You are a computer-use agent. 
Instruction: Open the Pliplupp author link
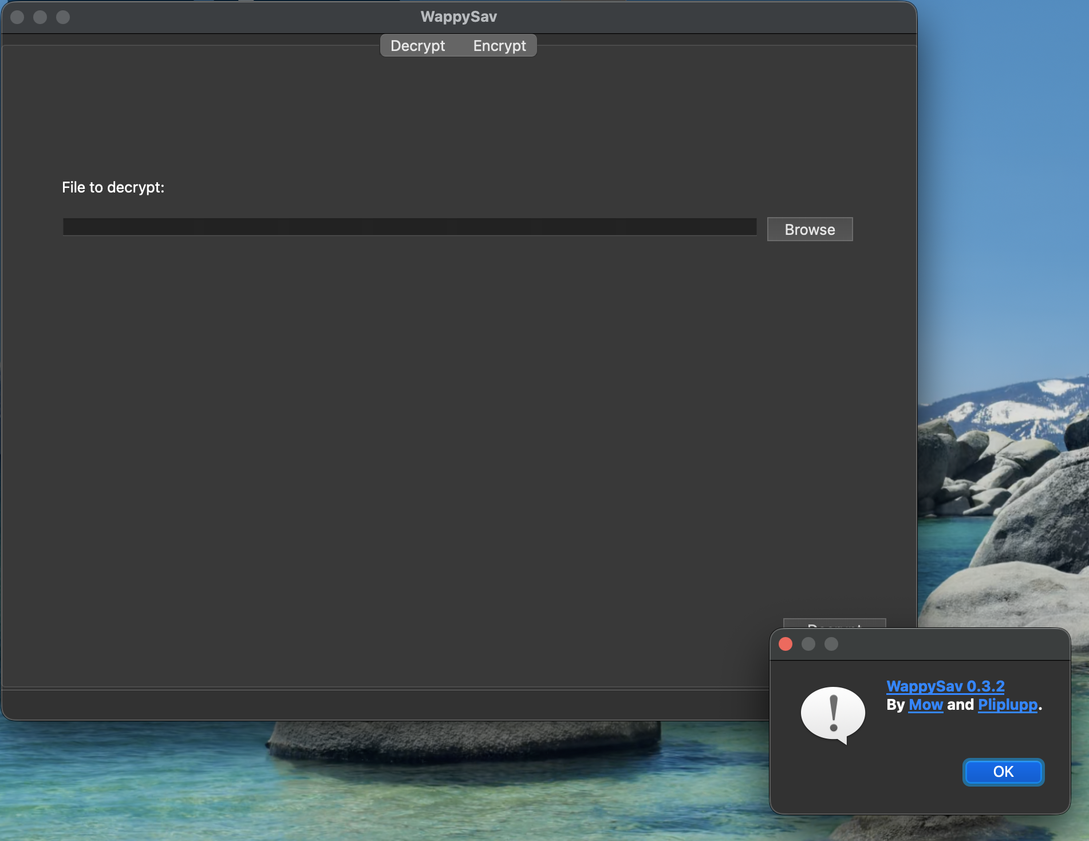point(1008,705)
